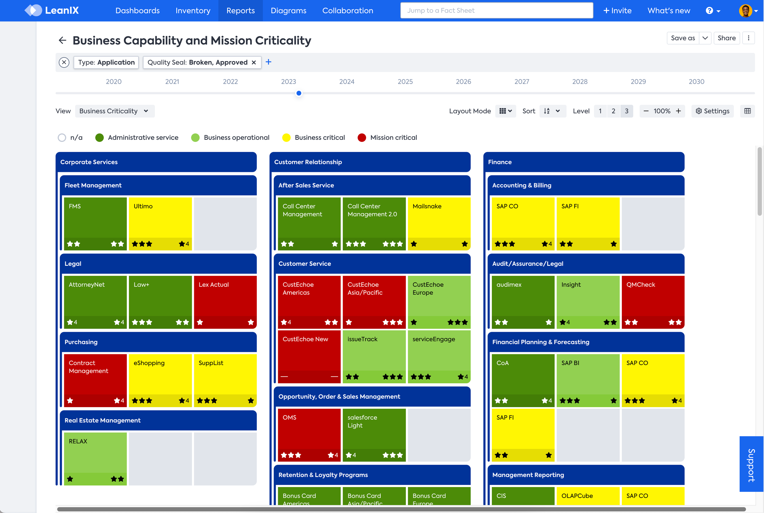Zoom out with the minus icon
Screen dimensions: 764x513
coord(646,111)
